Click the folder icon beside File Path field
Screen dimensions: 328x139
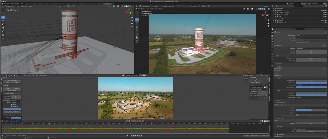point(265,87)
